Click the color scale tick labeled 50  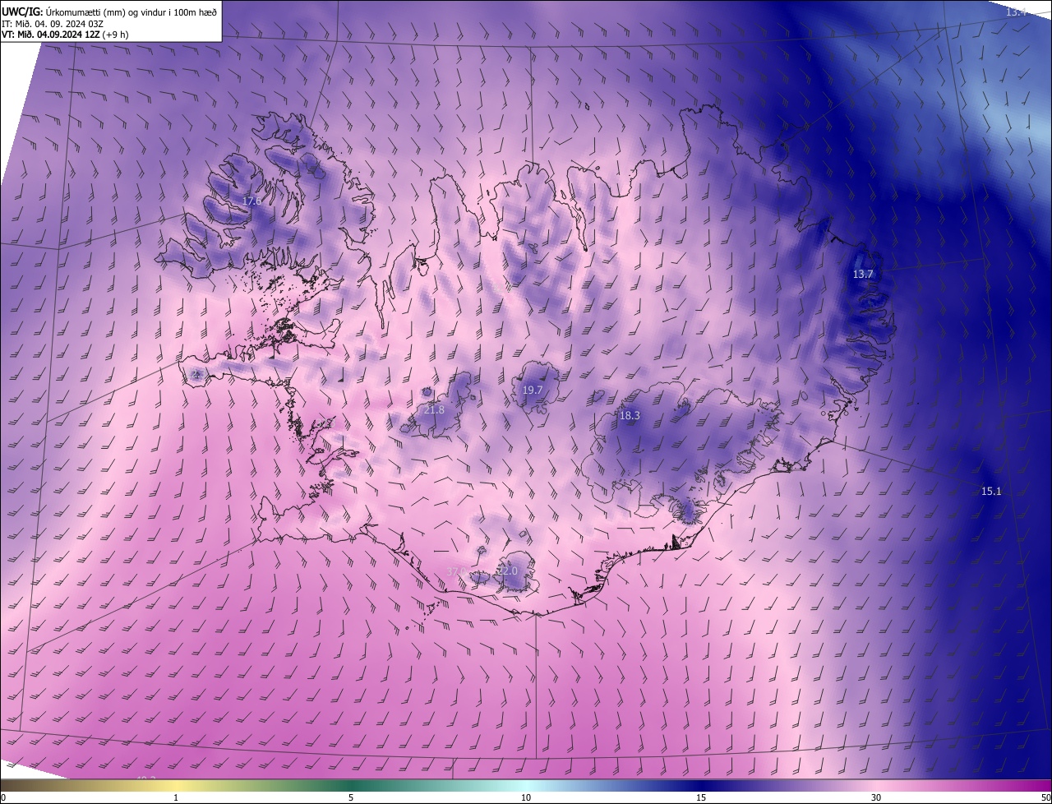click(1045, 798)
